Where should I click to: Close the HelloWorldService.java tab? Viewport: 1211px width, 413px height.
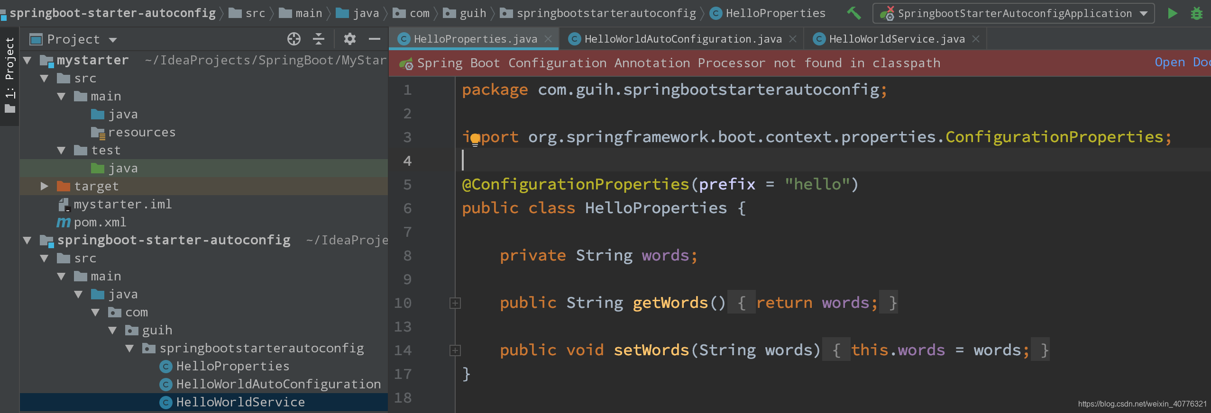click(976, 39)
